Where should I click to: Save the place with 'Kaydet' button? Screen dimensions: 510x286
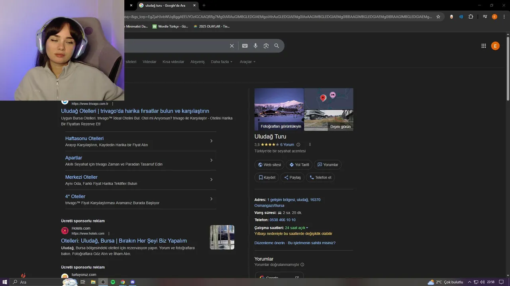click(x=267, y=178)
